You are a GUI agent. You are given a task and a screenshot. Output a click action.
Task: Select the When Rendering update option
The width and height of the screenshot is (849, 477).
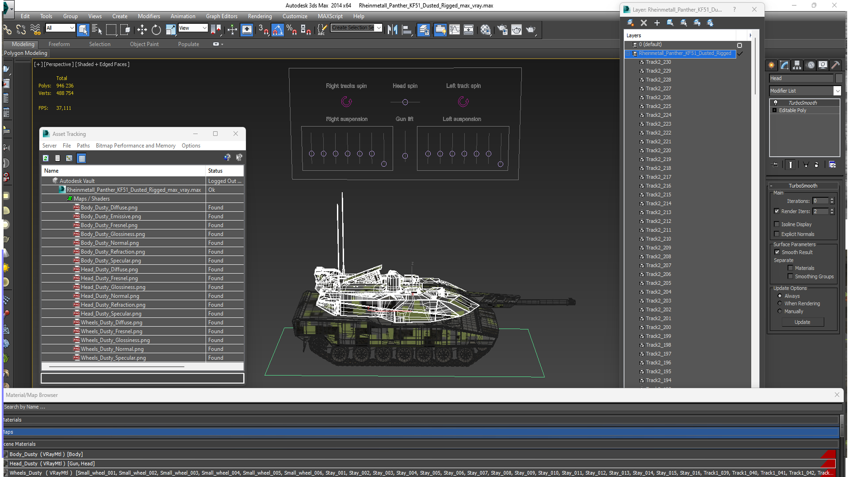(780, 303)
